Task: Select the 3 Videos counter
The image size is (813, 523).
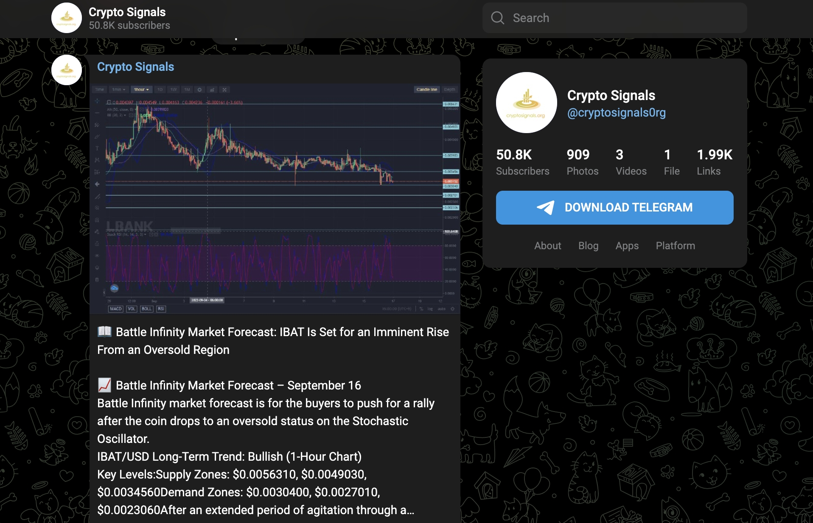Action: point(631,162)
